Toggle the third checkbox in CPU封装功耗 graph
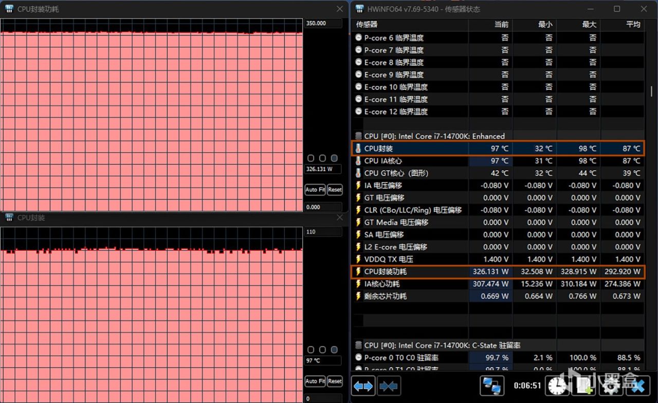Viewport: 658px width, 403px height. 334,158
